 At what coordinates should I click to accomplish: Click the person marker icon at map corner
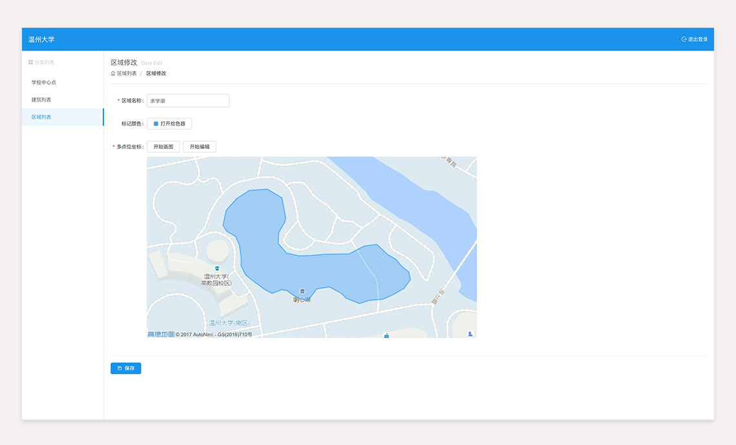(x=470, y=333)
